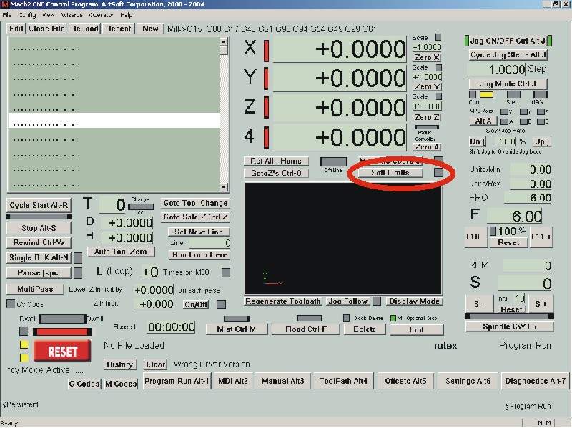
Task: Click the Regenerate Toolpath button
Action: (283, 302)
